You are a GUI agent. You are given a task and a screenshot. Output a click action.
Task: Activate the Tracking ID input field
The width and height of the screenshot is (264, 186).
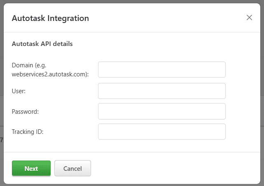[162, 132]
